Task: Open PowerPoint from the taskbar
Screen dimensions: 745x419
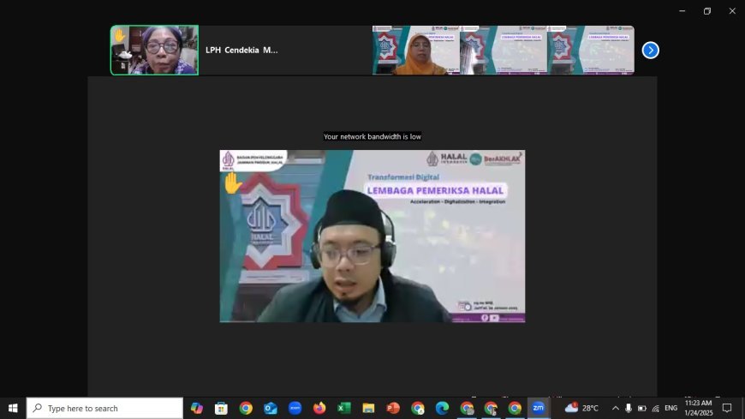Action: (x=393, y=408)
